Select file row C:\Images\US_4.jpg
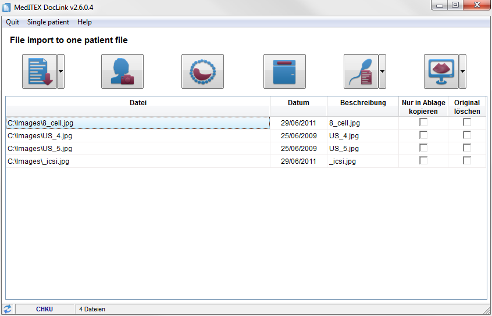 click(x=138, y=136)
